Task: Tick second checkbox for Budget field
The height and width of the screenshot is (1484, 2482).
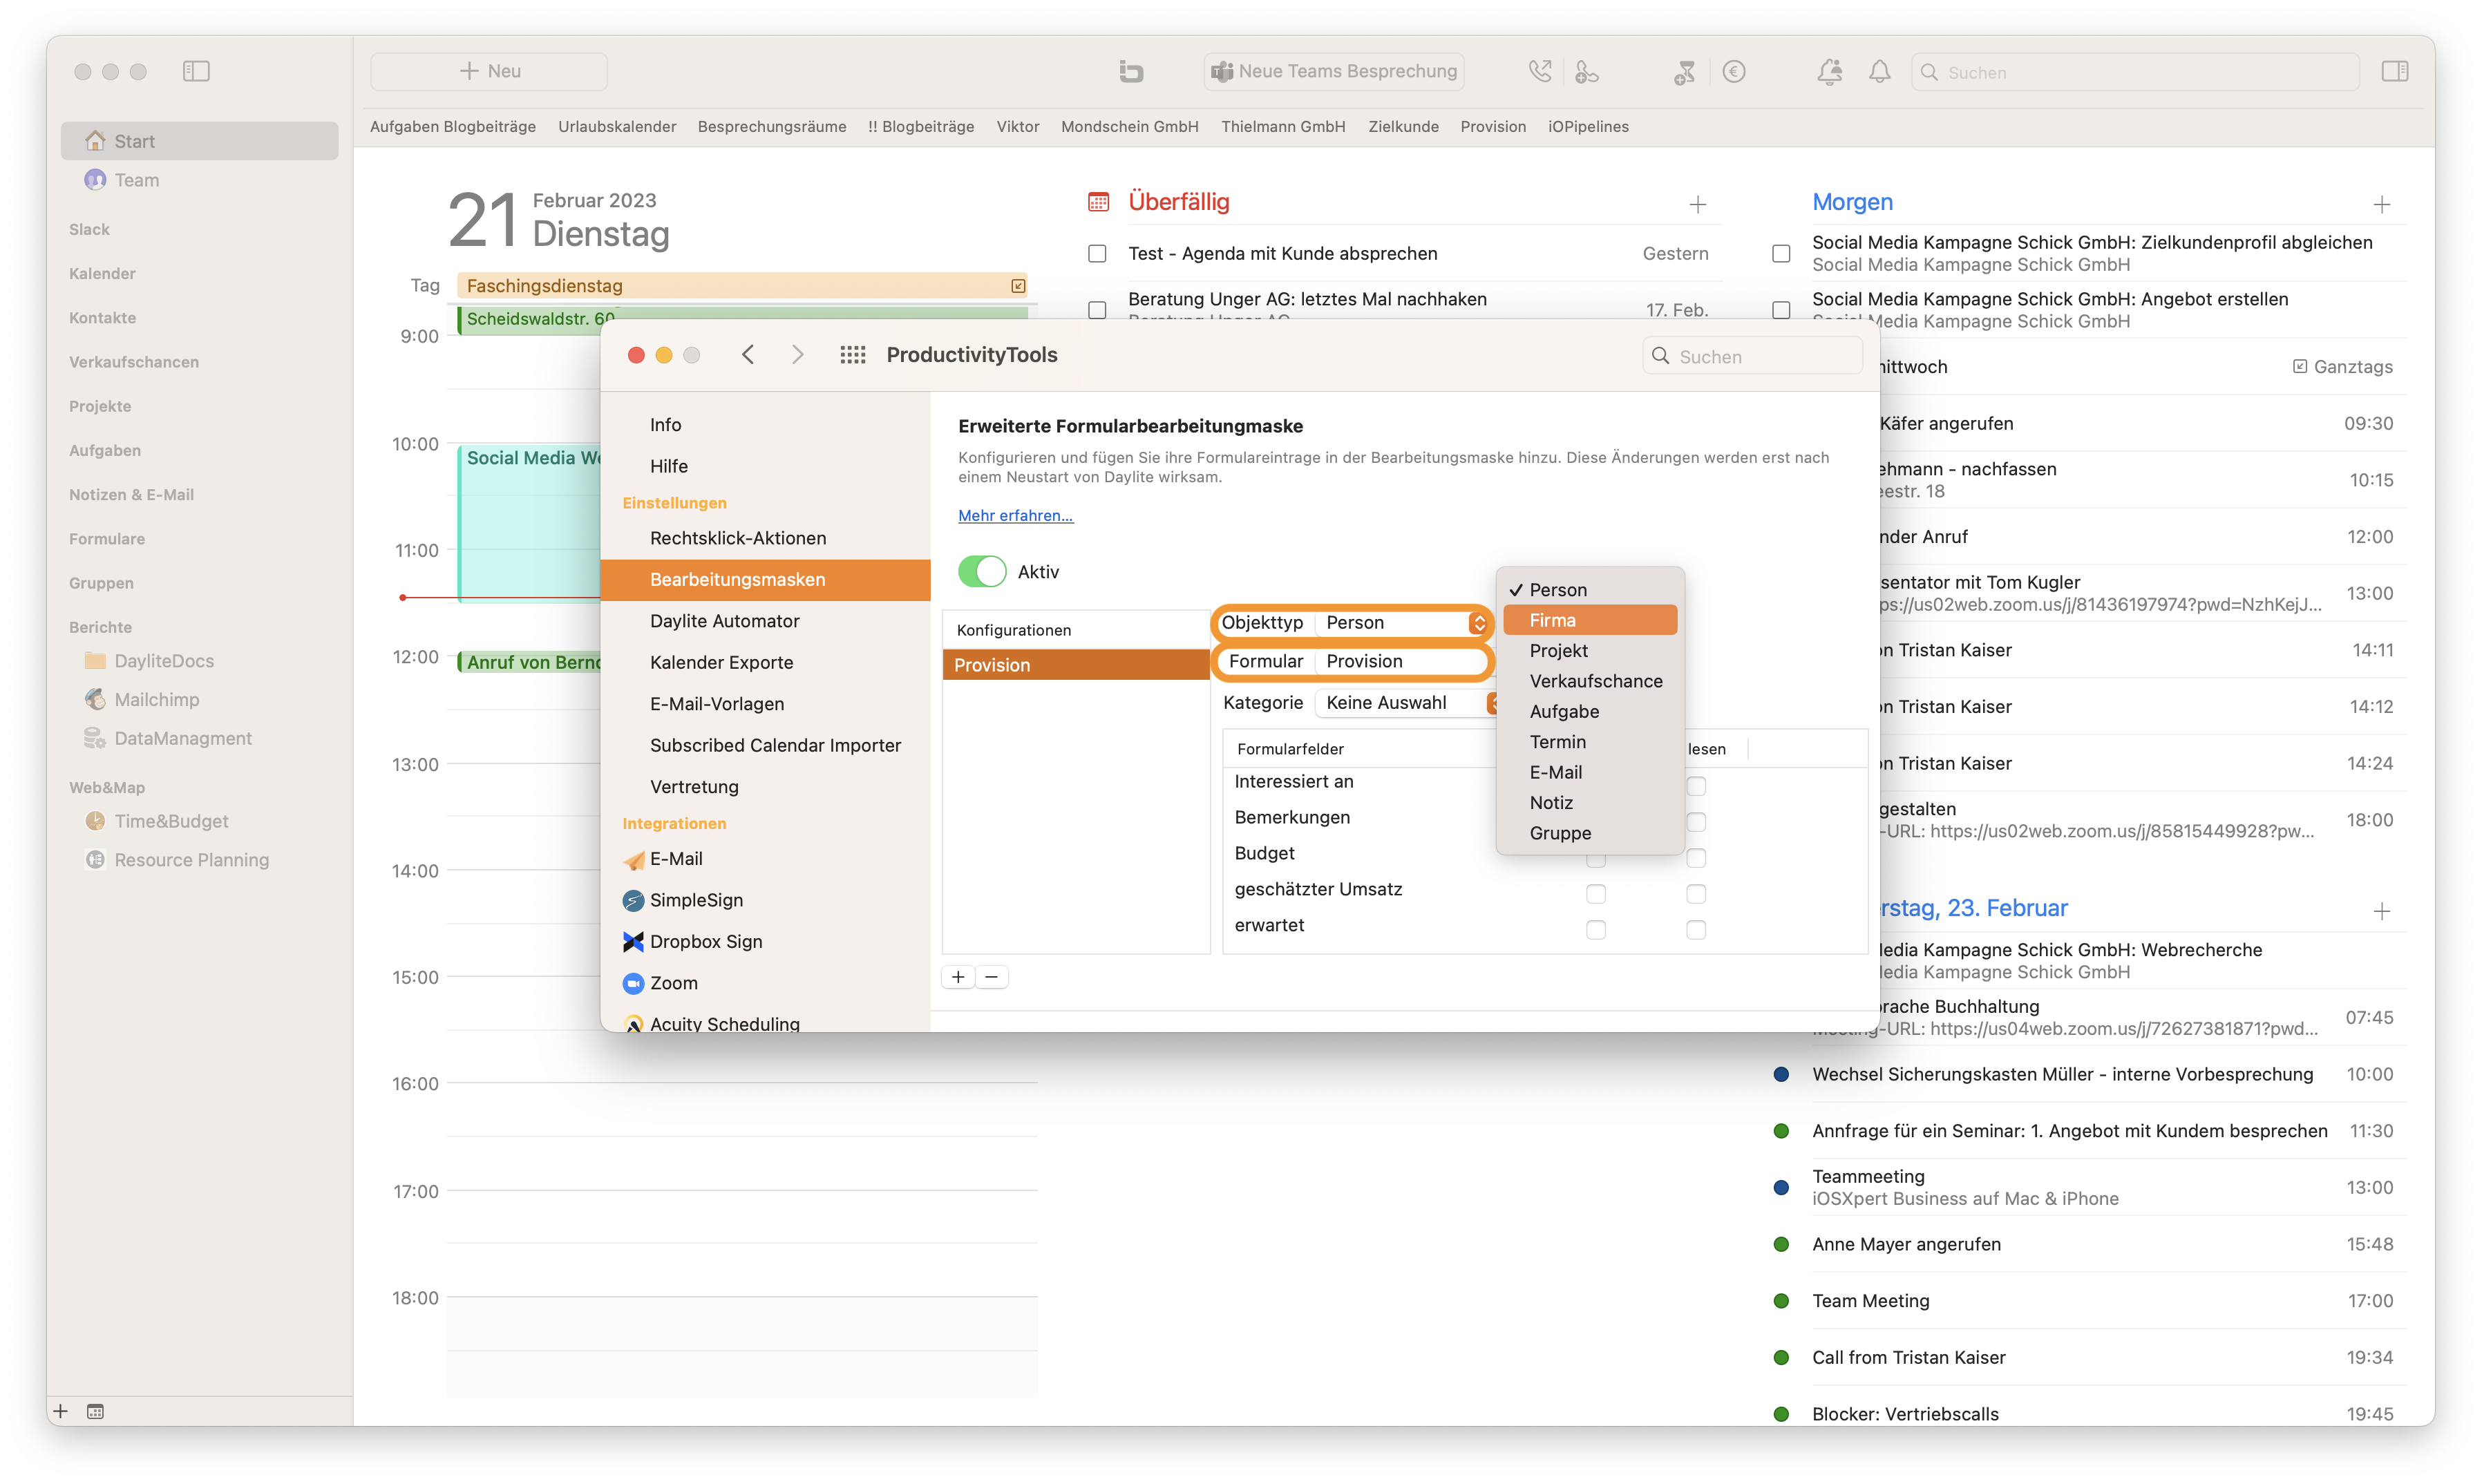Action: click(x=1696, y=857)
